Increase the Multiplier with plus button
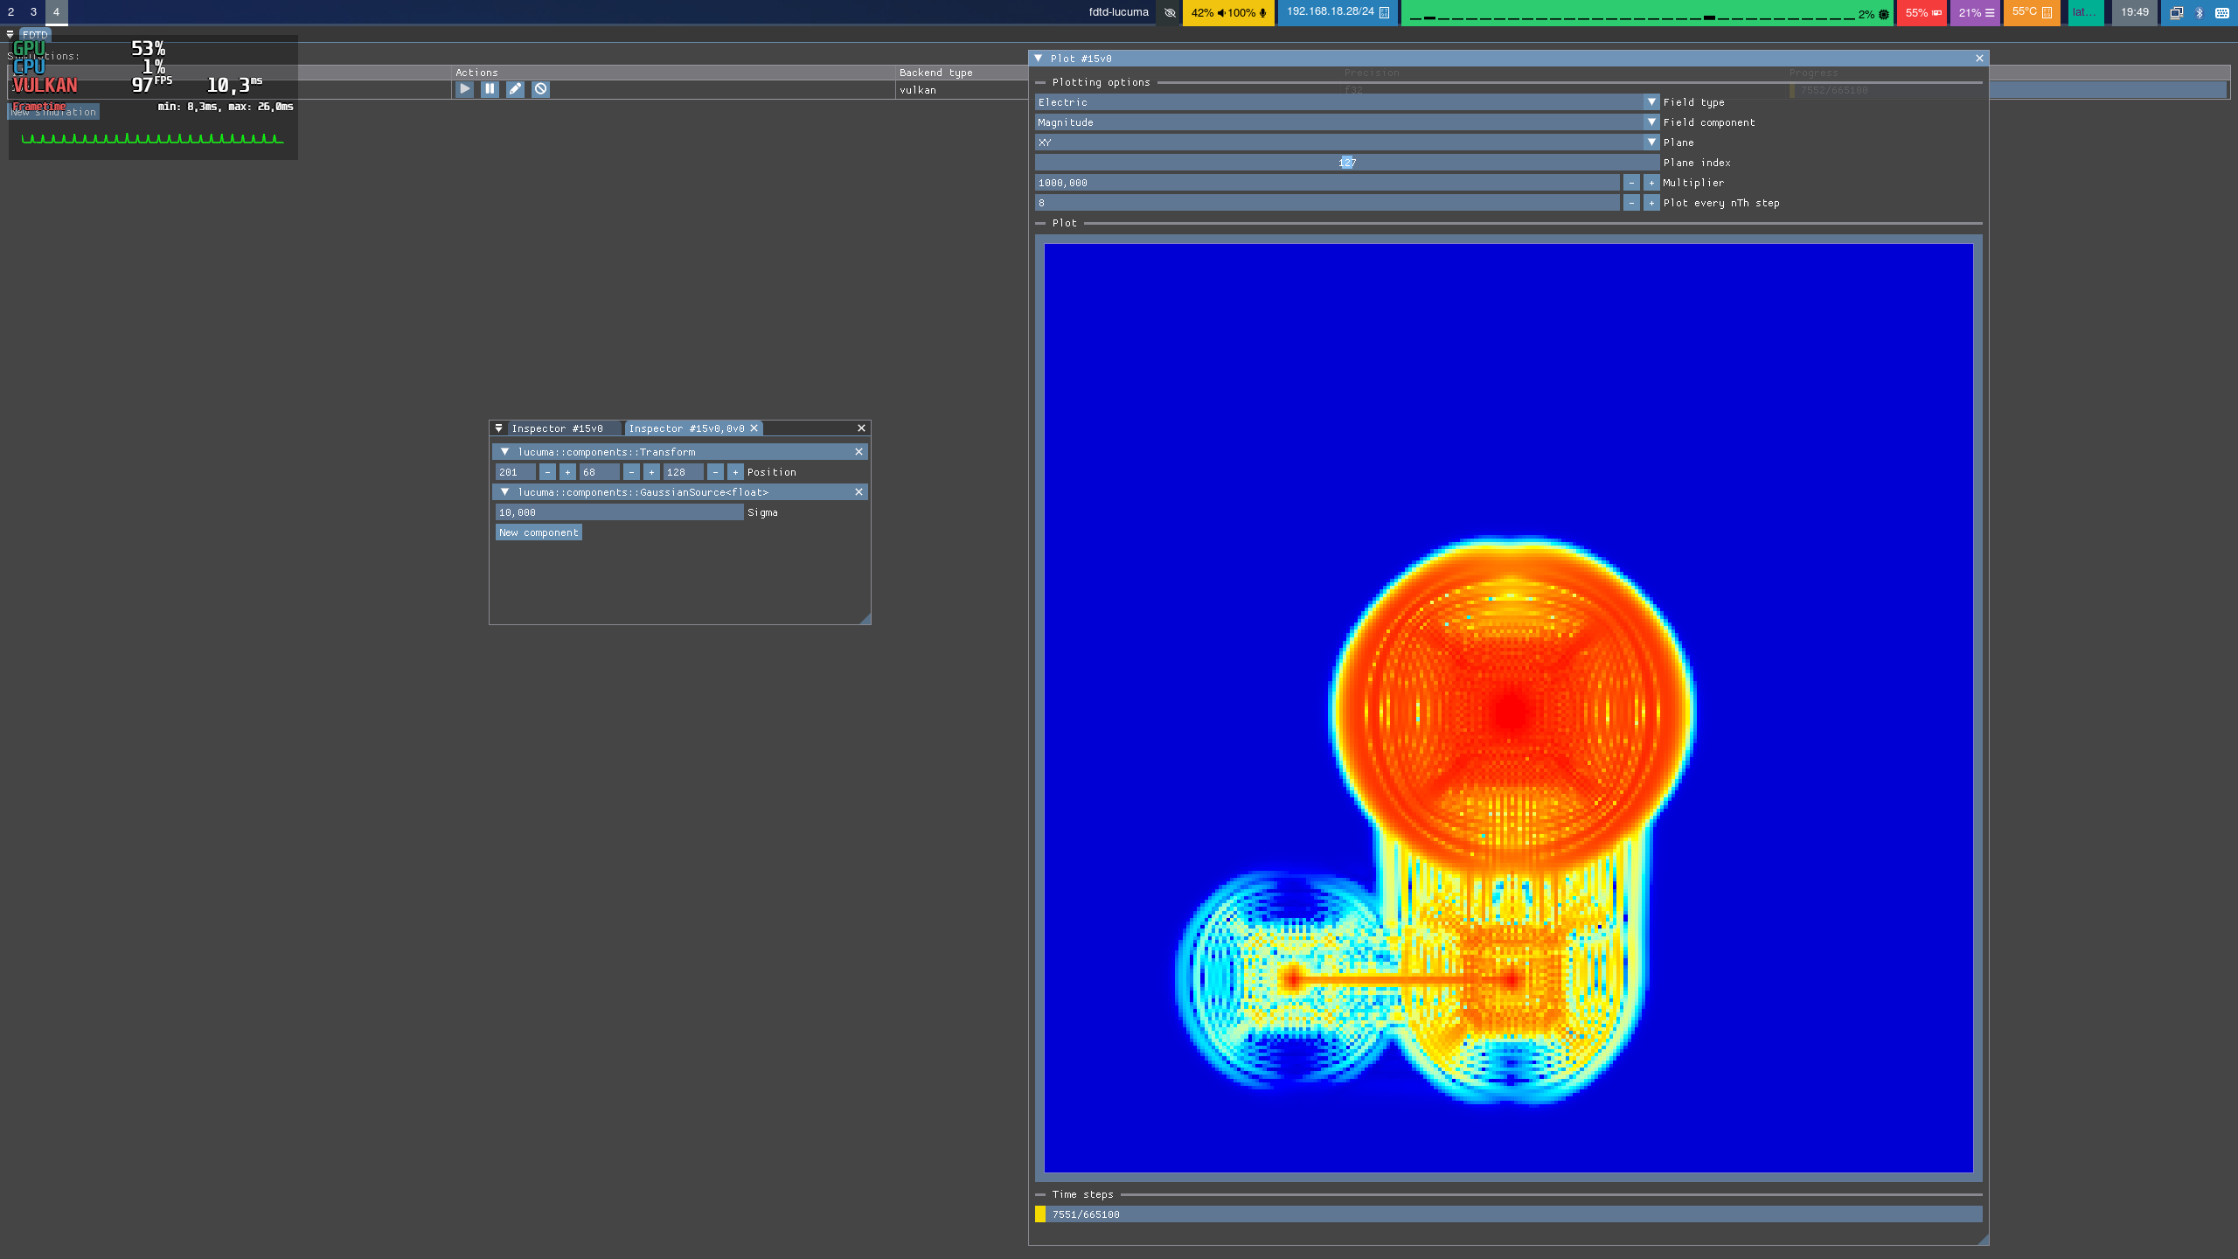The width and height of the screenshot is (2238, 1259). coord(1651,183)
